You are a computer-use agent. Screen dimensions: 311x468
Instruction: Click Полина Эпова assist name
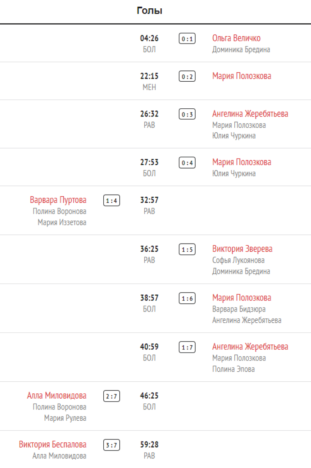[x=233, y=369]
